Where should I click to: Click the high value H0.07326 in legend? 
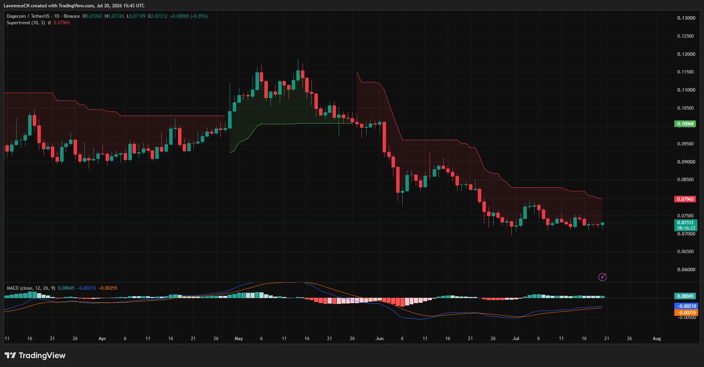114,16
